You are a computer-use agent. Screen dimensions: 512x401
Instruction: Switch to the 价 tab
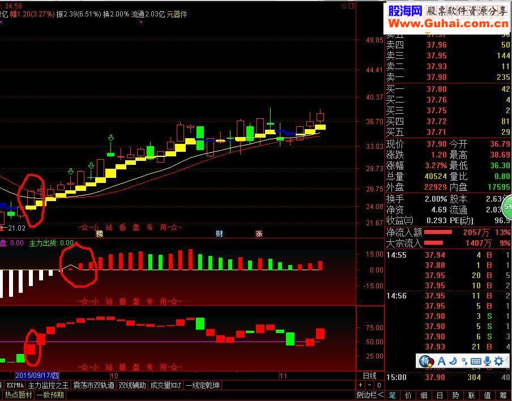408,395
